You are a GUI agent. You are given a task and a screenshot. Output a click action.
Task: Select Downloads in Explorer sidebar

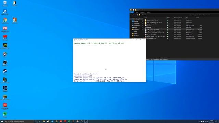pos(137,23)
